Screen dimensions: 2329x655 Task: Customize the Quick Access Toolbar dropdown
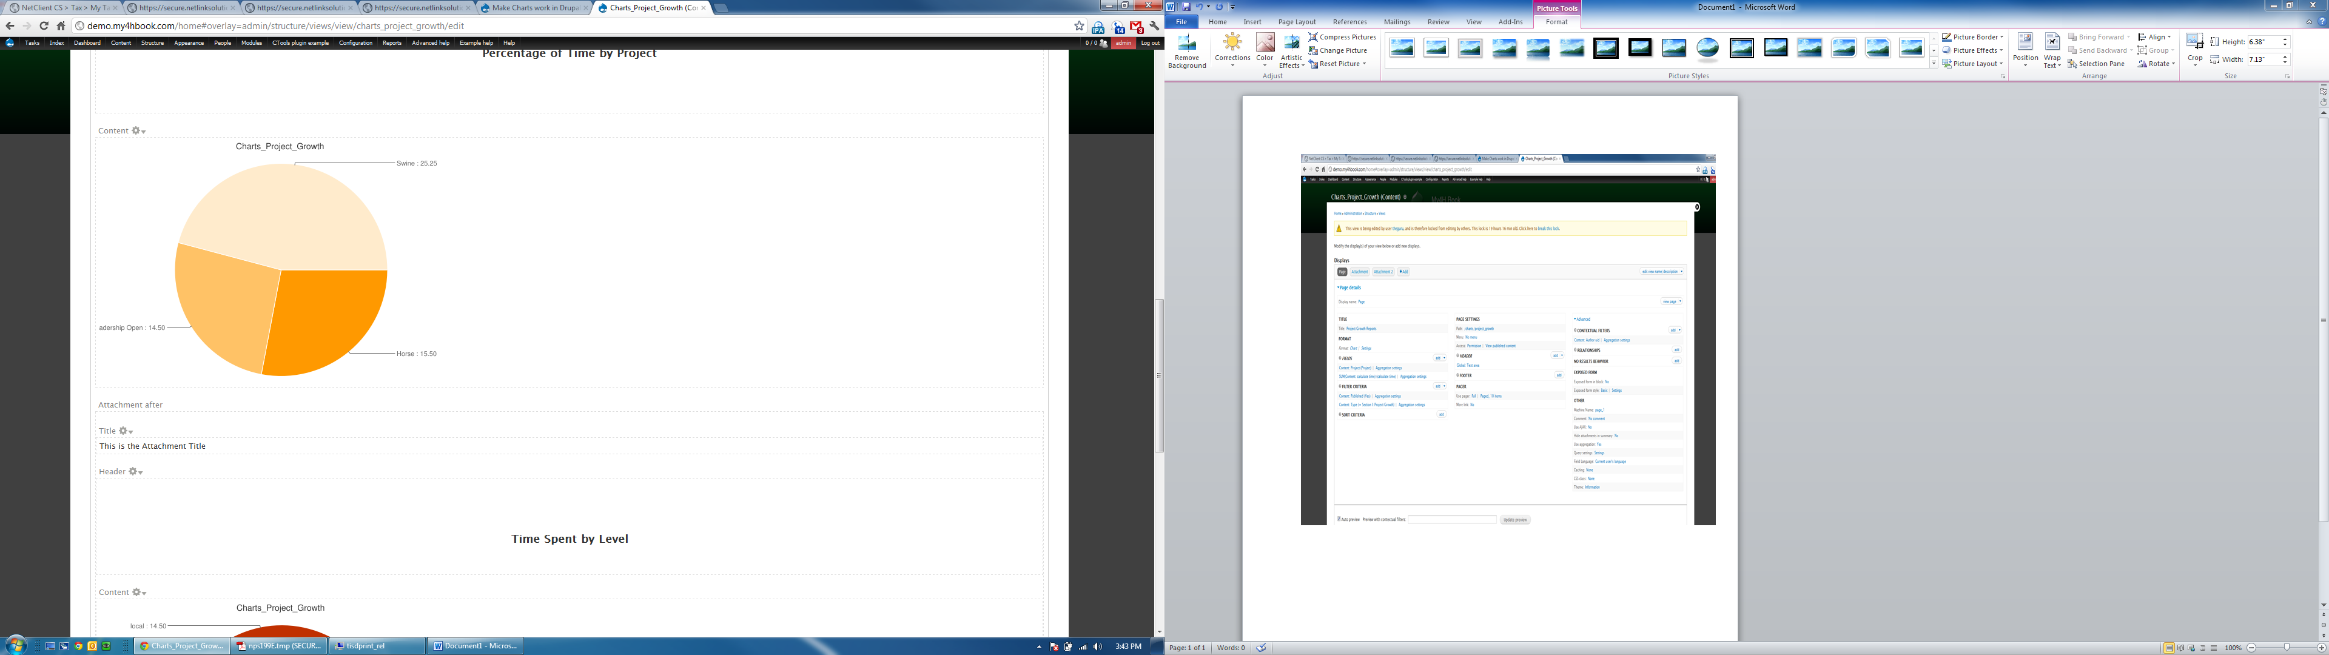1233,7
